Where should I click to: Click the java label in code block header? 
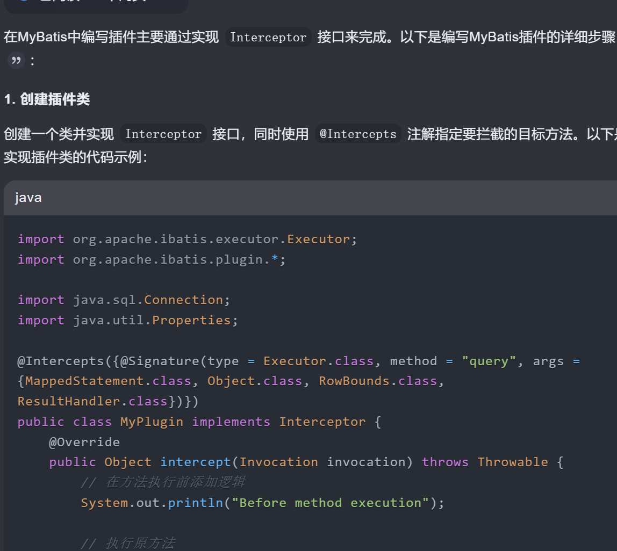[28, 198]
